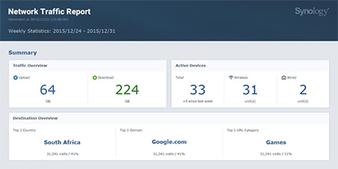The width and height of the screenshot is (338, 169).
Task: Click the Wired label text
Action: coord(292,78)
